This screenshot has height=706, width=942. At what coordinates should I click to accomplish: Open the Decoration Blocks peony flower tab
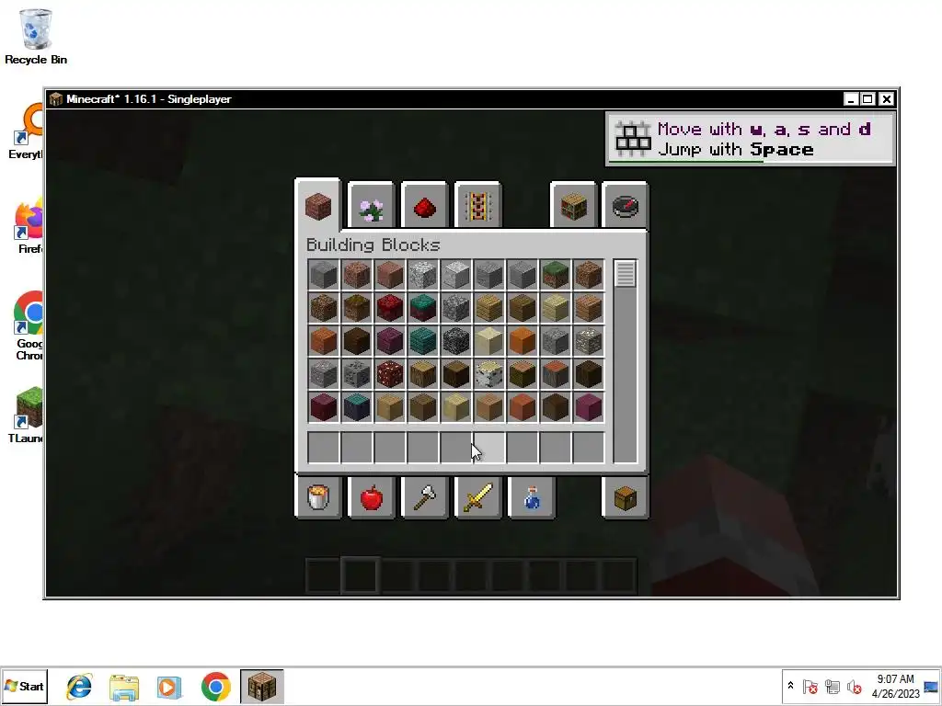pyautogui.click(x=371, y=208)
